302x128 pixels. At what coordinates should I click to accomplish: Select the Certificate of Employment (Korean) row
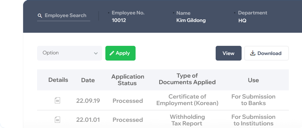pos(163,100)
